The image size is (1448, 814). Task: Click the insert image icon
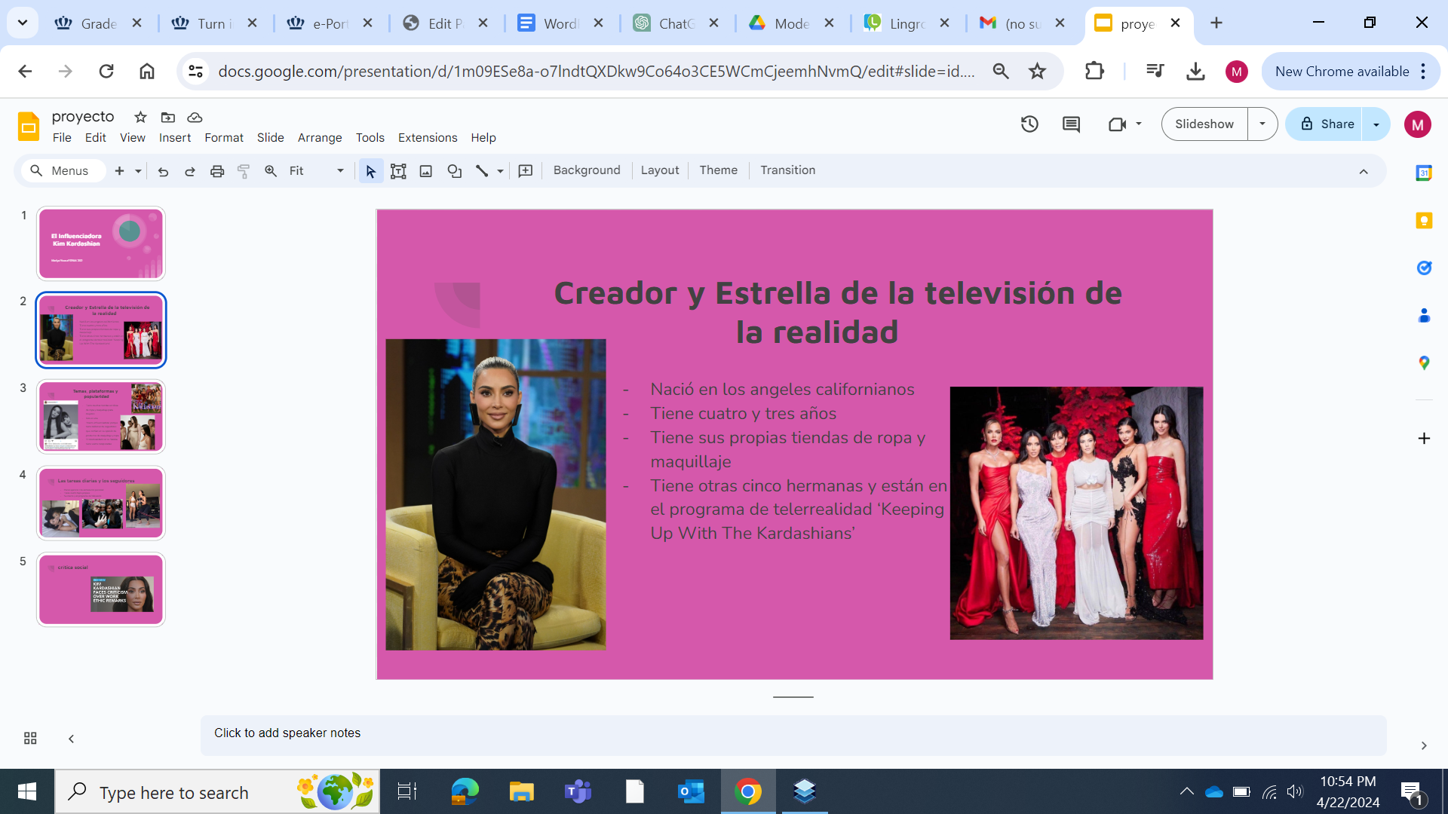click(426, 171)
